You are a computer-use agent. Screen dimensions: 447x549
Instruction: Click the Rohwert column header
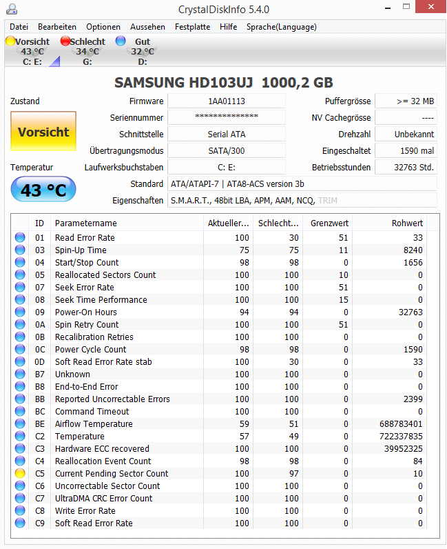[390, 223]
